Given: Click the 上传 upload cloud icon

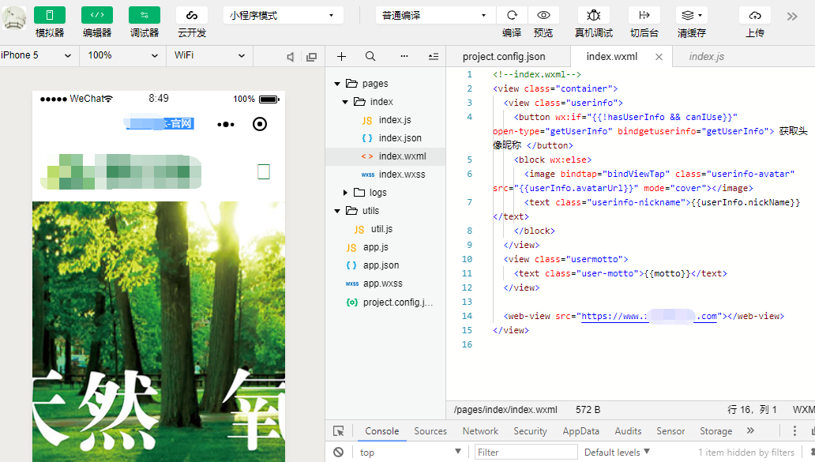Looking at the screenshot, I should point(754,15).
